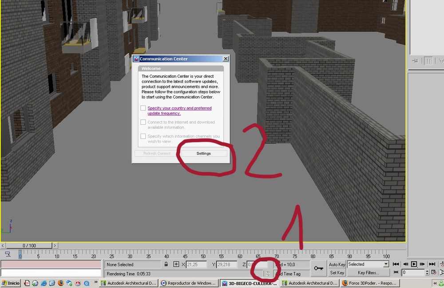The height and width of the screenshot is (288, 444).
Task: Click Add Time Tag field
Action: pos(292,273)
